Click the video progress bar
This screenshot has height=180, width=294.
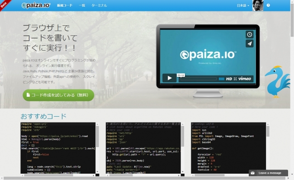(x=199, y=79)
